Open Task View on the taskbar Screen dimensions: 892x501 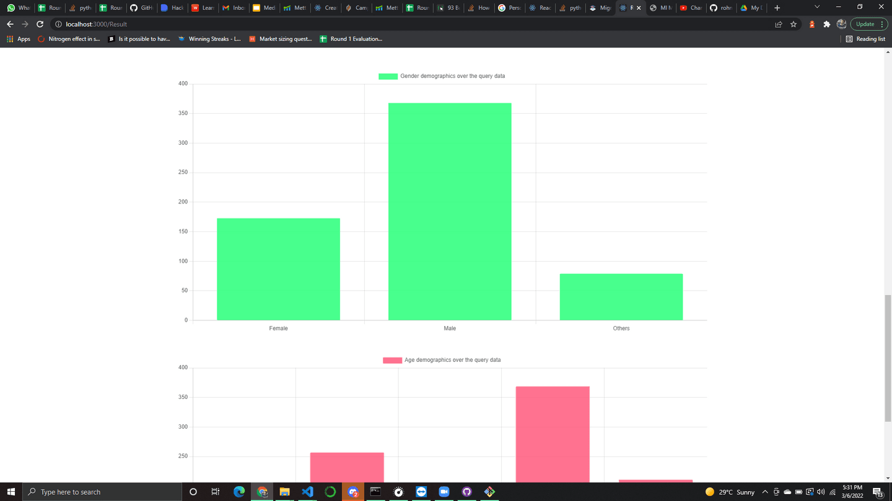click(x=216, y=492)
